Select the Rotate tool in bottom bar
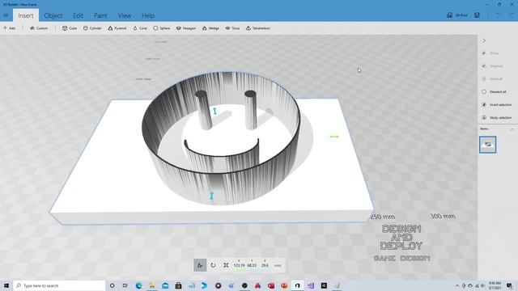518x291 pixels. [213, 265]
